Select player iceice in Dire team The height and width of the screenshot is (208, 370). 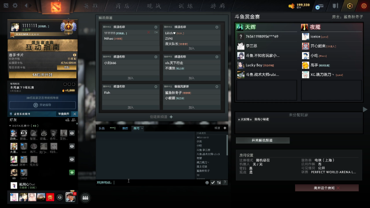[x=331, y=37]
